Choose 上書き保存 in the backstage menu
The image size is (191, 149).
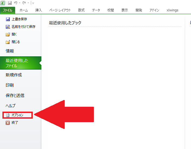(x=19, y=19)
